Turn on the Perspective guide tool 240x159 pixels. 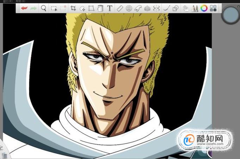click(147, 8)
